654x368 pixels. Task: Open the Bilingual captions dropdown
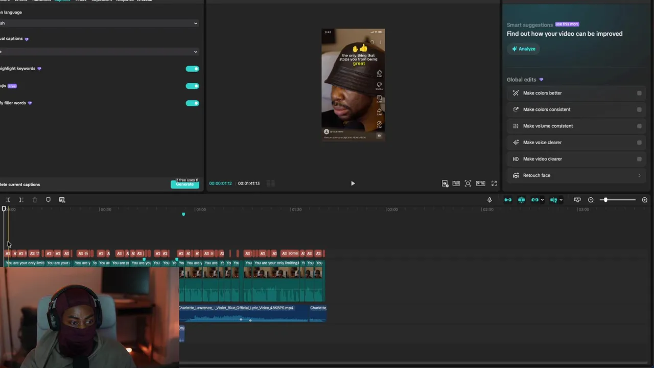pyautogui.click(x=99, y=52)
